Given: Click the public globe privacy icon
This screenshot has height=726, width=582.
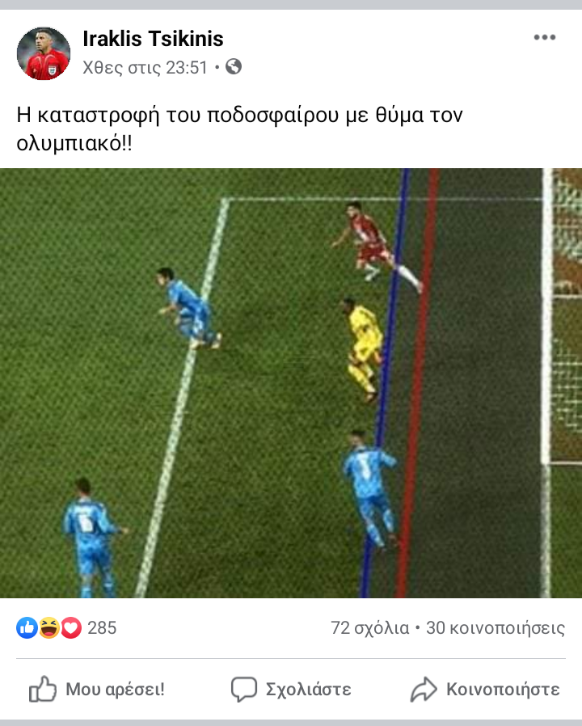Looking at the screenshot, I should click(234, 66).
